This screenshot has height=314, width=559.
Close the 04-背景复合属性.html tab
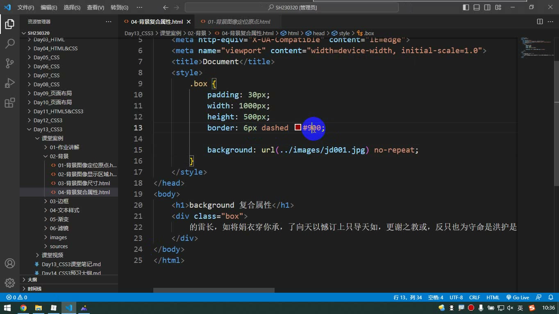[x=189, y=22]
